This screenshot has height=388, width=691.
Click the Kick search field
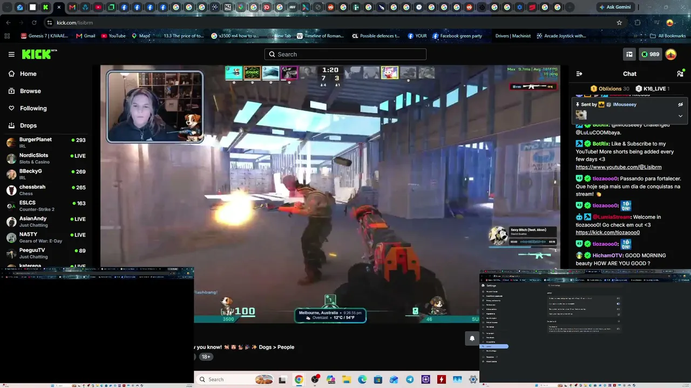coord(345,54)
